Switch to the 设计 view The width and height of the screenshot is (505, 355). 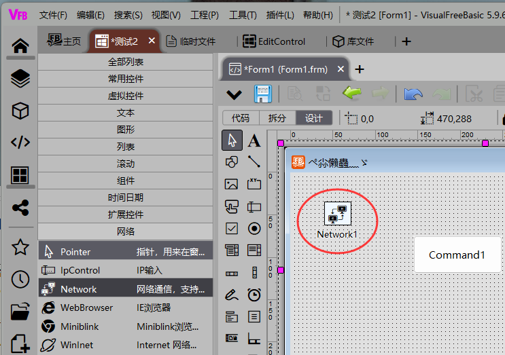(314, 118)
